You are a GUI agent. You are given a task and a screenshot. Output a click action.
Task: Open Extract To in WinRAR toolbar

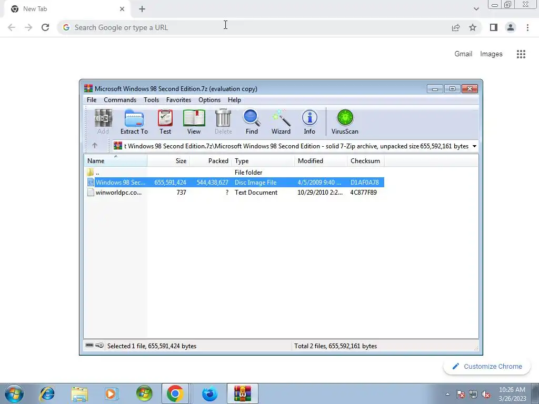(x=134, y=122)
